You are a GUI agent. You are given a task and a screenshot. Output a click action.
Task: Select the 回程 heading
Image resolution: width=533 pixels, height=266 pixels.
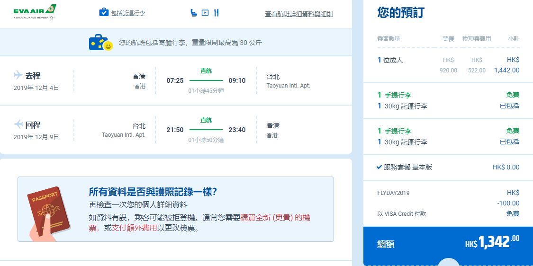tap(33, 124)
